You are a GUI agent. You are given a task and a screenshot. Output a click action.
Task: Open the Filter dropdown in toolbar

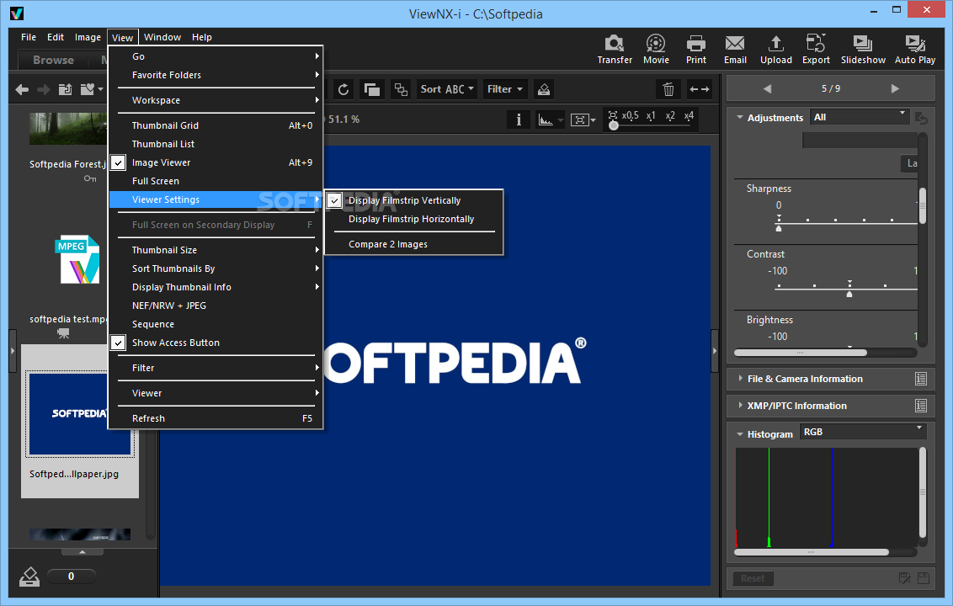[x=505, y=89]
